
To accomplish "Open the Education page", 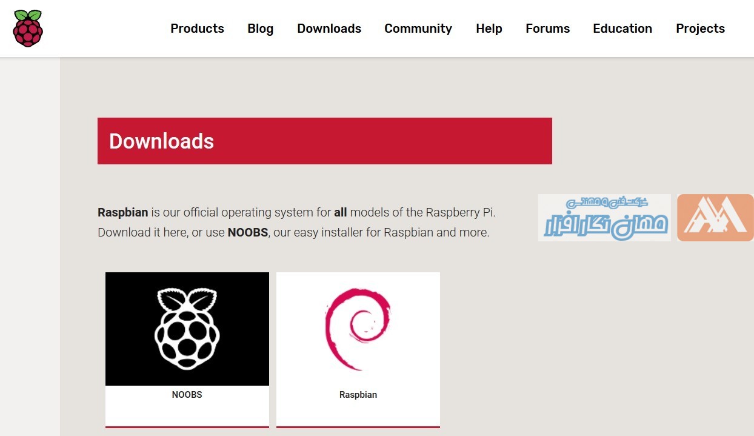I will [622, 29].
